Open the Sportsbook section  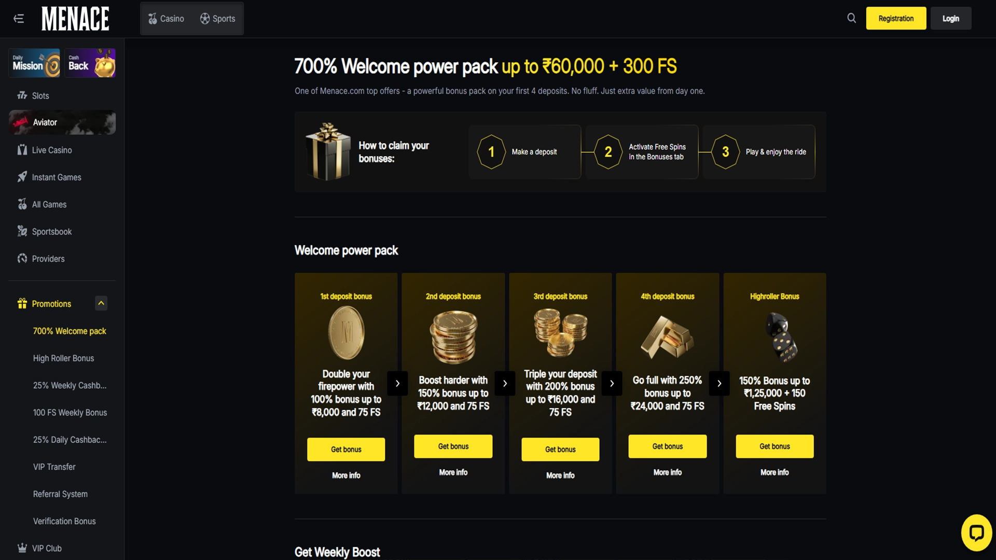click(51, 231)
